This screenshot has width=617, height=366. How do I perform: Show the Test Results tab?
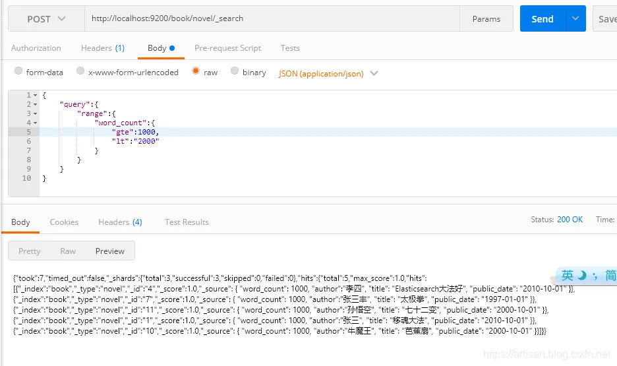point(187,222)
